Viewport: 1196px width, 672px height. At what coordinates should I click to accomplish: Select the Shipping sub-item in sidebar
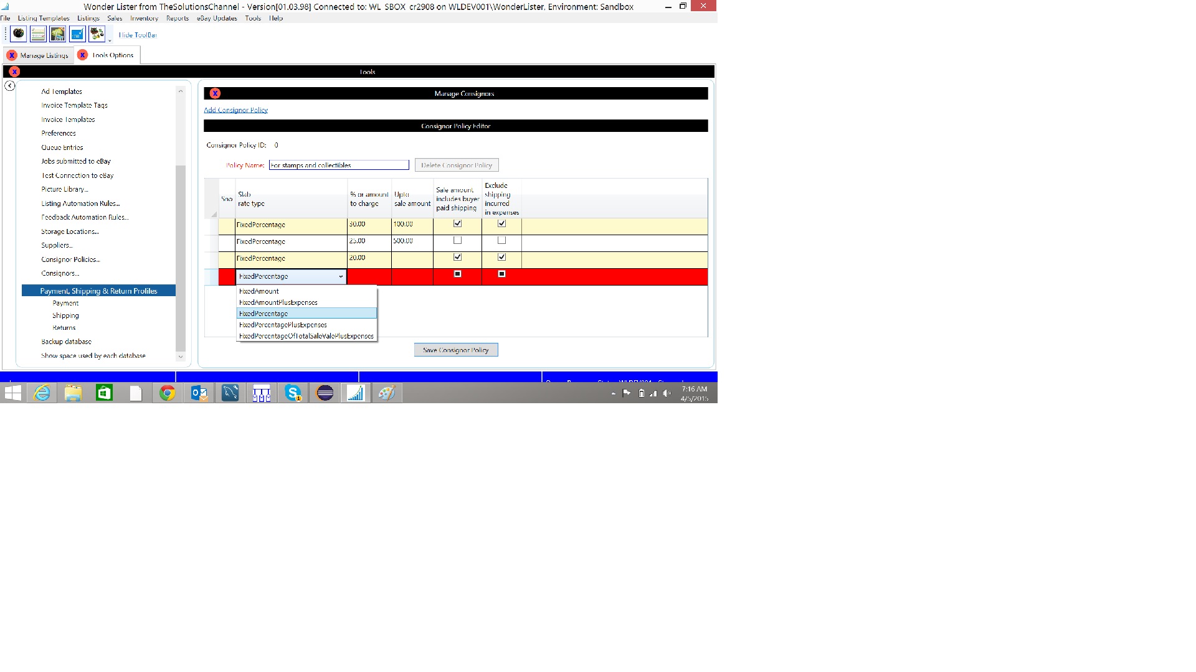65,315
